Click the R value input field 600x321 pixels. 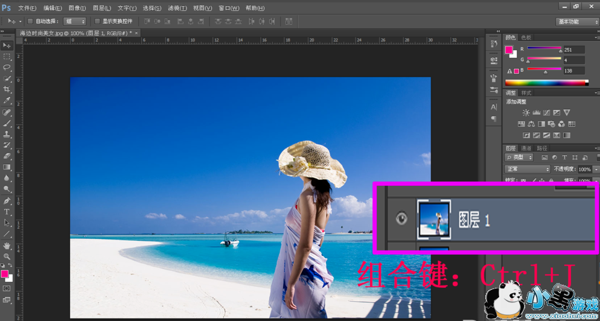point(573,50)
